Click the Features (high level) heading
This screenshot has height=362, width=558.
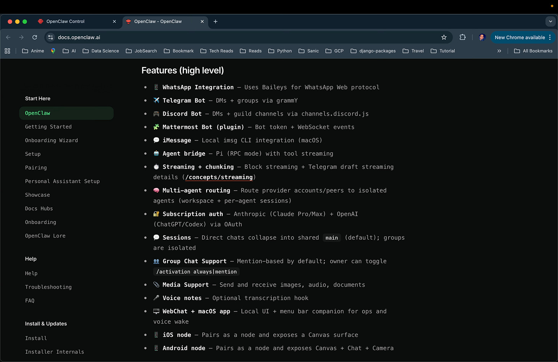coord(182,70)
